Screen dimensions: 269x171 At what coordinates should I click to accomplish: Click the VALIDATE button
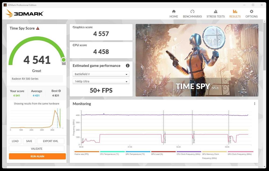(37, 149)
